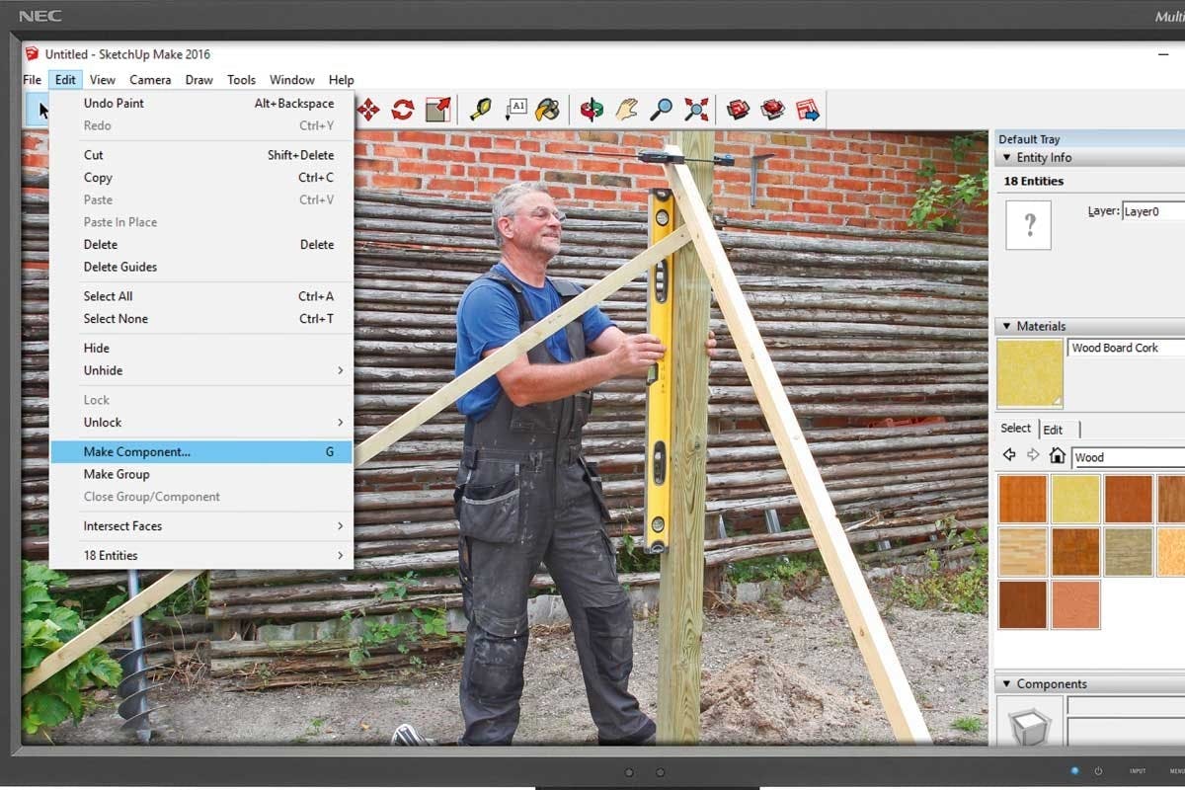This screenshot has height=790, width=1185.
Task: Click Select All in the Edit menu
Action: [x=109, y=295]
